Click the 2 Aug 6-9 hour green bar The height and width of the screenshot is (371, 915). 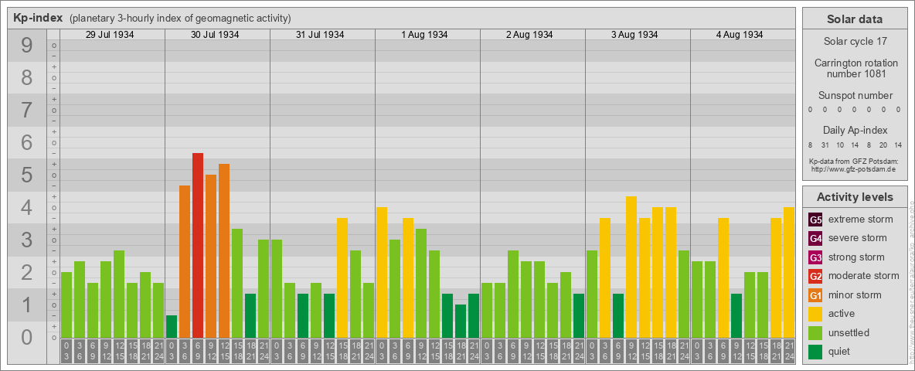click(x=513, y=294)
